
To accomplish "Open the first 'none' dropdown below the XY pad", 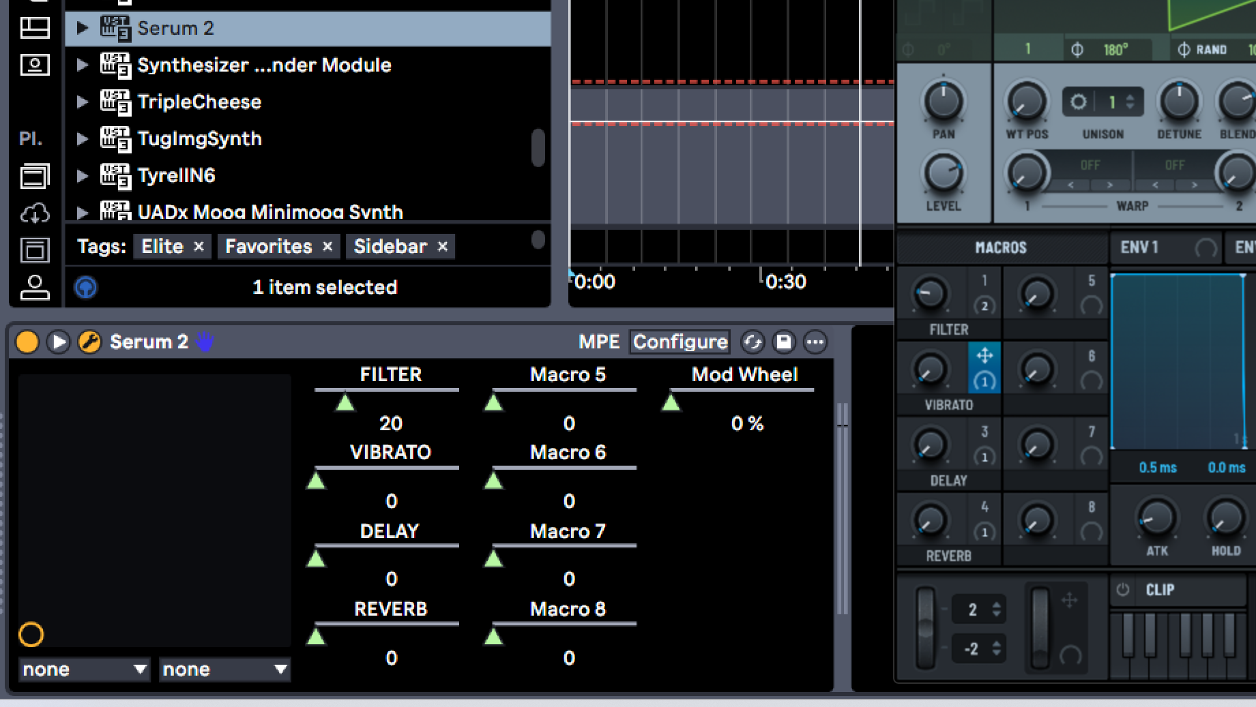I will tap(85, 670).
